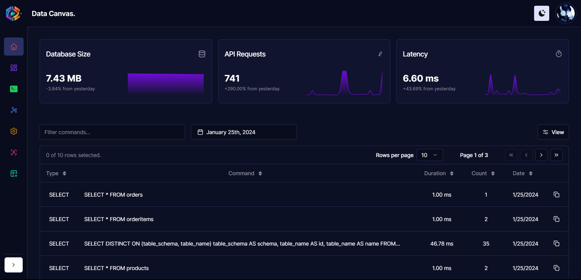
Task: Click the count value 35
Action: click(x=486, y=244)
